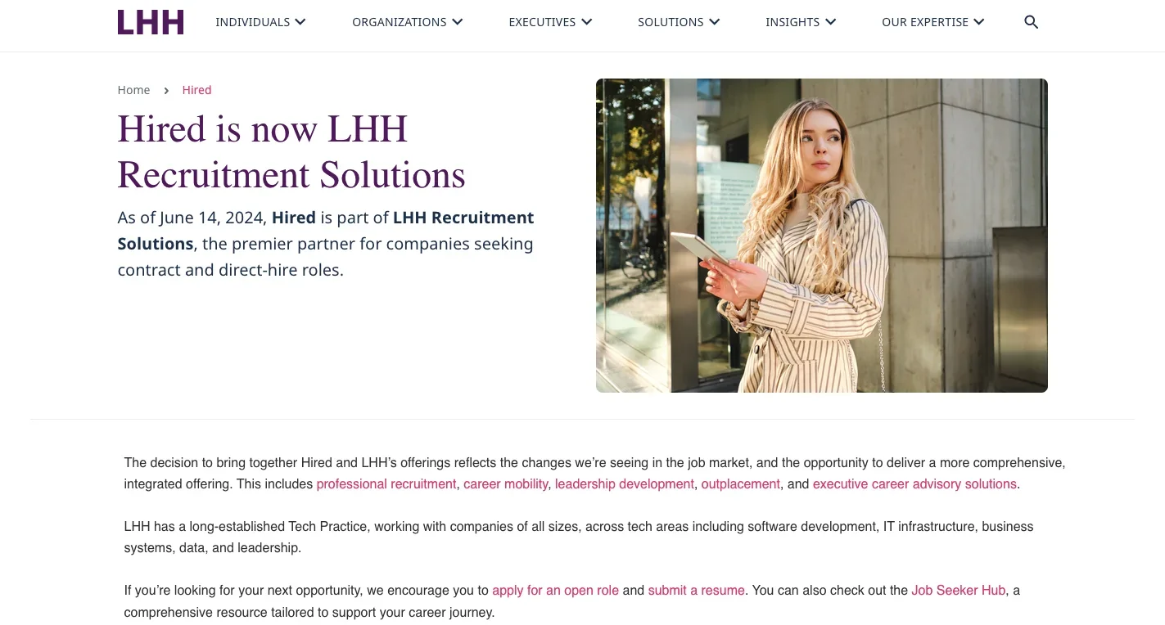This screenshot has height=625, width=1165.
Task: Open the outplacement link
Action: coord(741,483)
